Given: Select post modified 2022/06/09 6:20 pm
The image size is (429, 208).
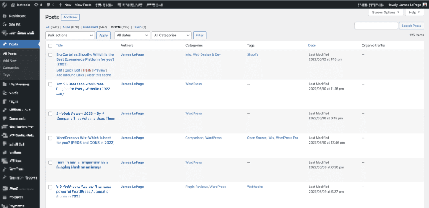Looking at the screenshot, I should click(x=50, y=163).
